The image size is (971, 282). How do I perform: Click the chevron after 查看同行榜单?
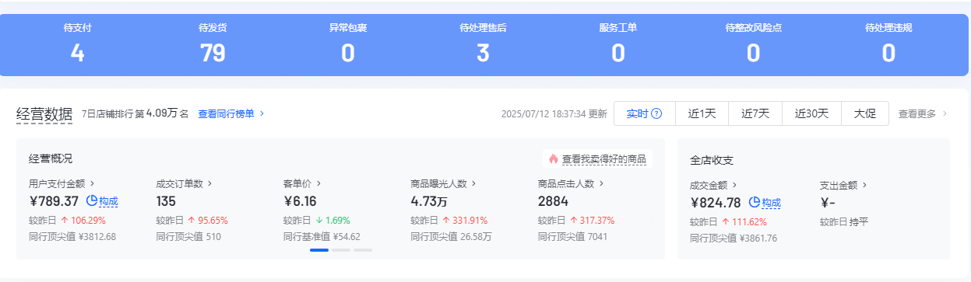pyautogui.click(x=262, y=113)
